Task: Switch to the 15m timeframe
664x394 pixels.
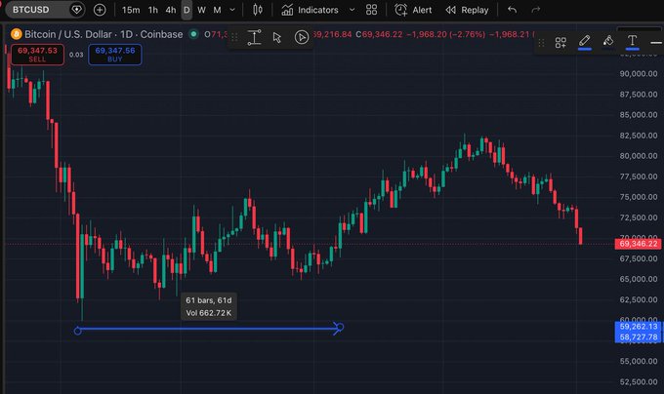Action: click(131, 10)
